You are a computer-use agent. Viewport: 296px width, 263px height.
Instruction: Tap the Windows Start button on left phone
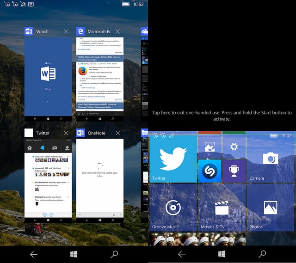click(x=74, y=254)
